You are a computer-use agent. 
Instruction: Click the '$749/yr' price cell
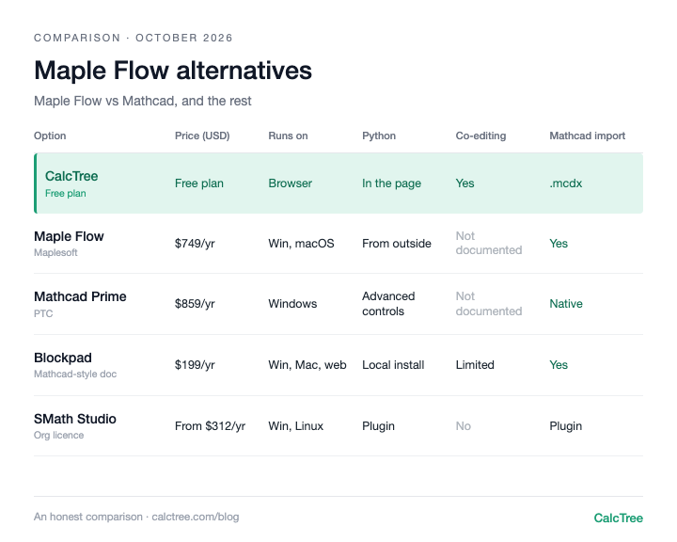click(195, 244)
